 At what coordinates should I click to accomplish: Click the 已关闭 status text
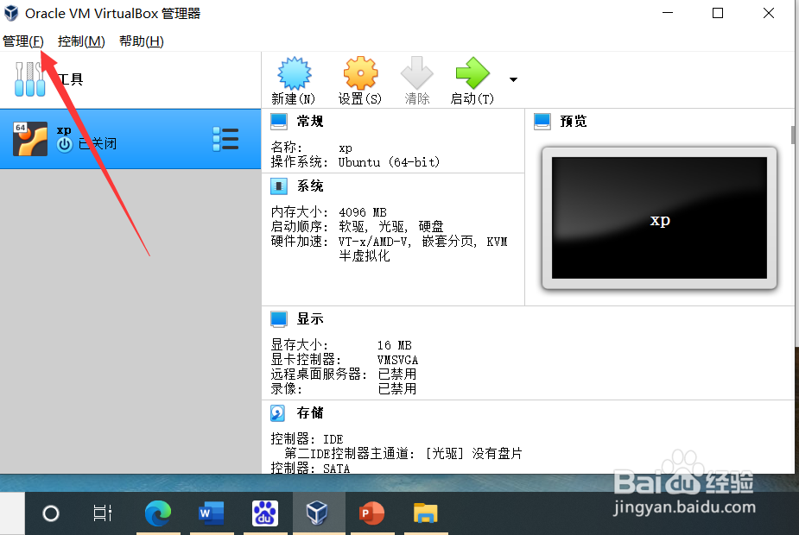(98, 144)
